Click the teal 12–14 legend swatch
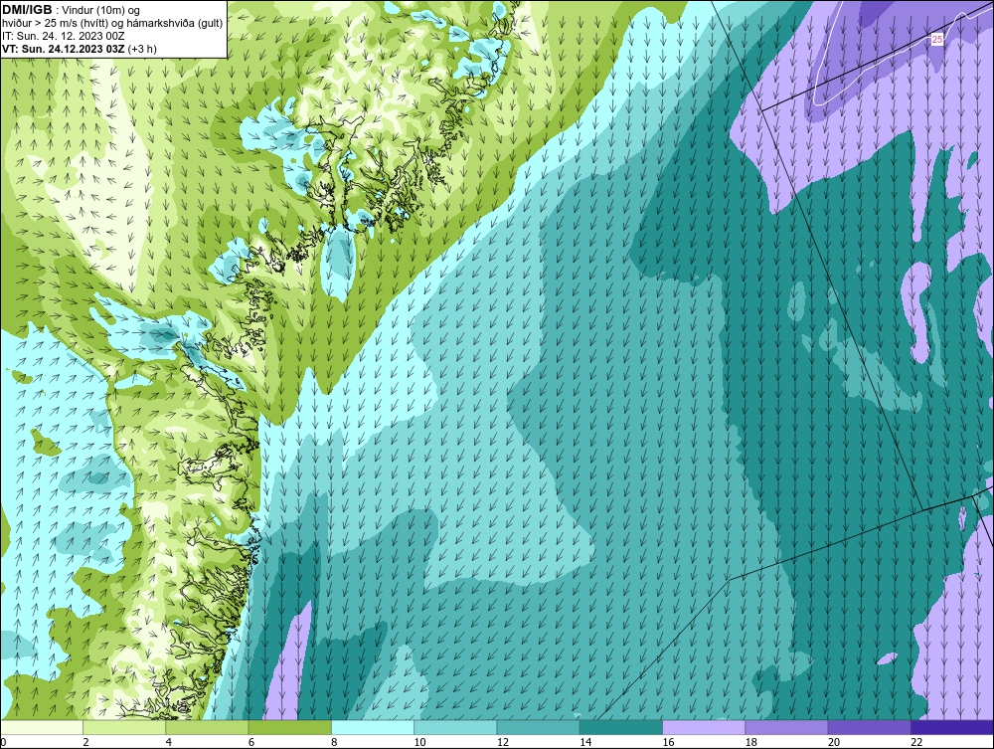The height and width of the screenshot is (749, 994). [538, 727]
